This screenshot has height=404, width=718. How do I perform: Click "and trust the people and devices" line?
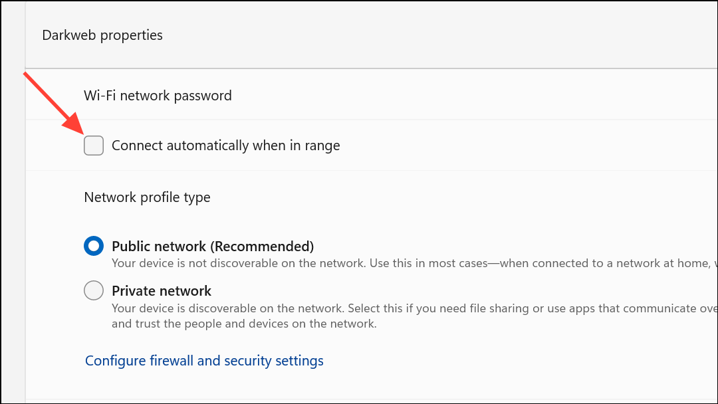244,324
